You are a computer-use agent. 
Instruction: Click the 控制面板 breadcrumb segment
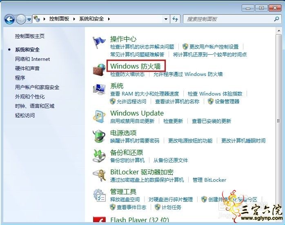point(59,19)
